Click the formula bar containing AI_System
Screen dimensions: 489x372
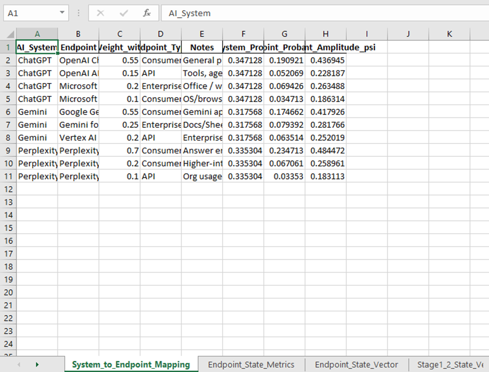coord(325,13)
